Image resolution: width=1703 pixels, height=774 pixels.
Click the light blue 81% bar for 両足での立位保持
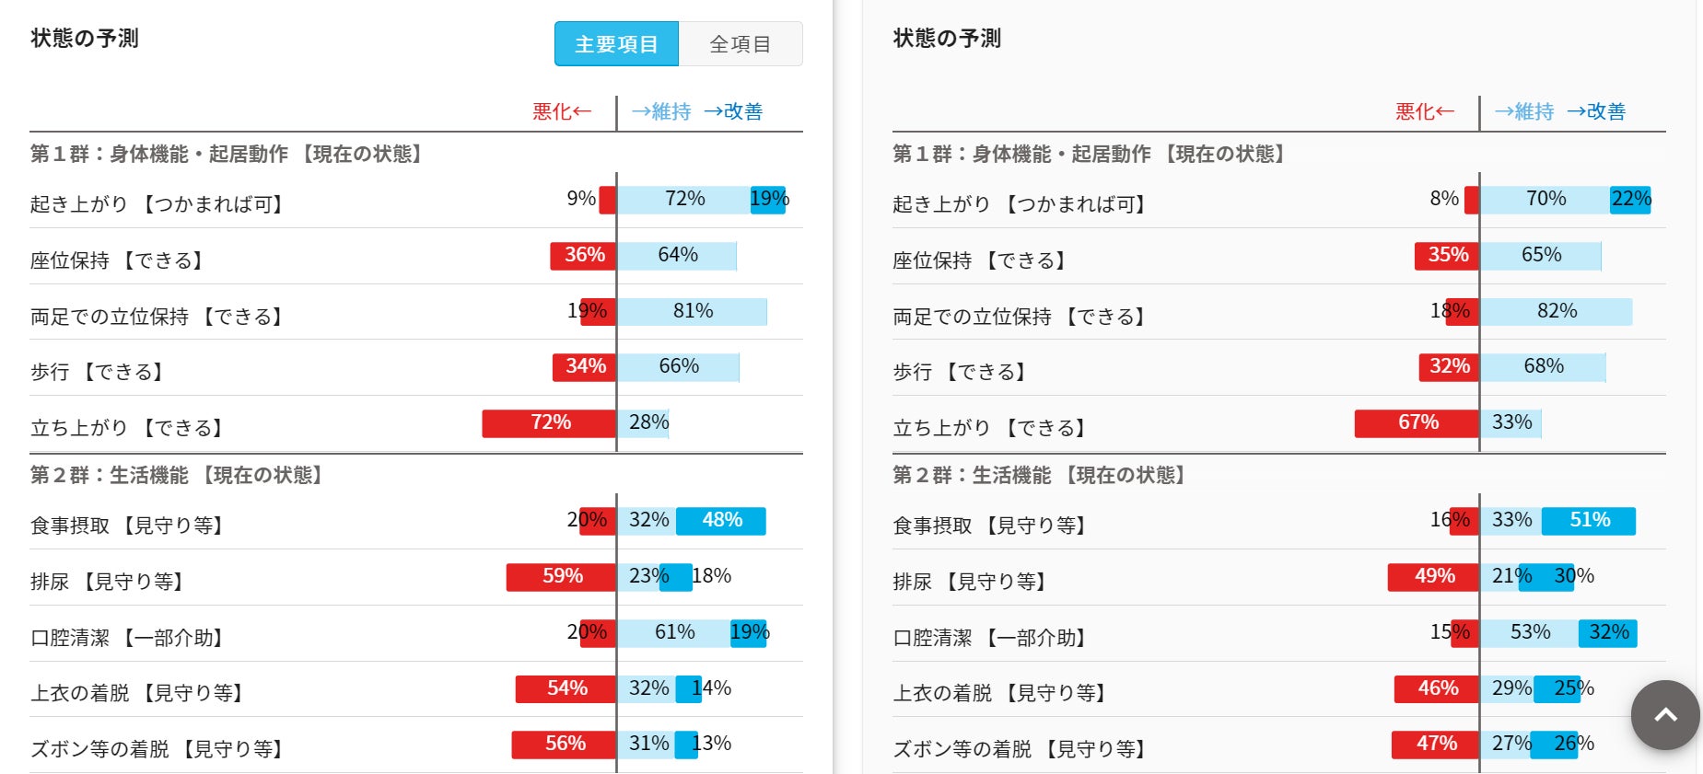(x=692, y=312)
